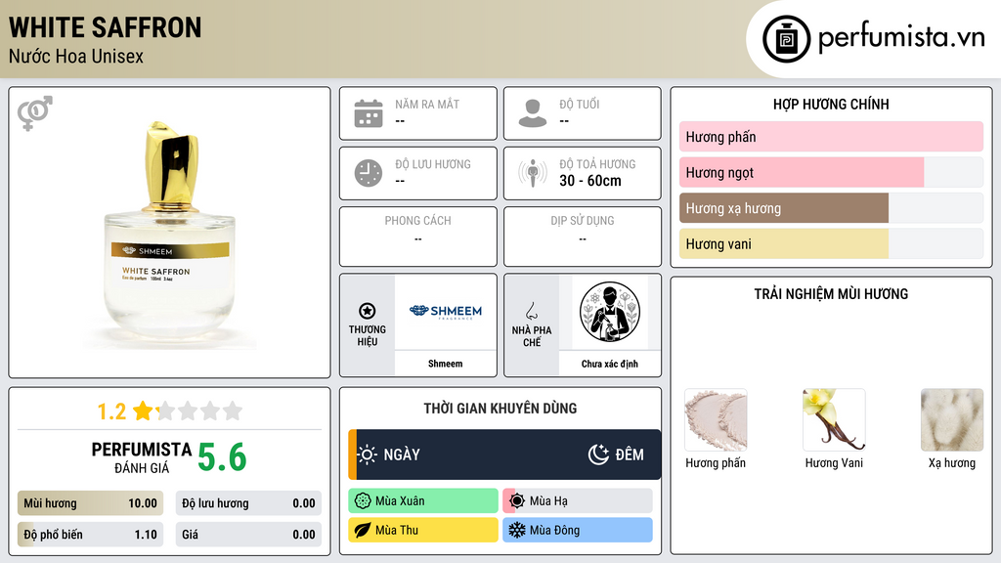This screenshot has width=1001, height=563.
Task: Click the first filled gold rating star
Action: pyautogui.click(x=143, y=411)
